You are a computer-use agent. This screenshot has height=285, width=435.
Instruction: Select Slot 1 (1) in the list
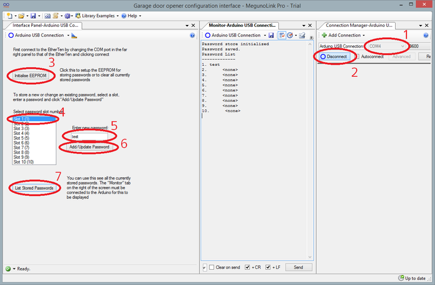coord(34,119)
